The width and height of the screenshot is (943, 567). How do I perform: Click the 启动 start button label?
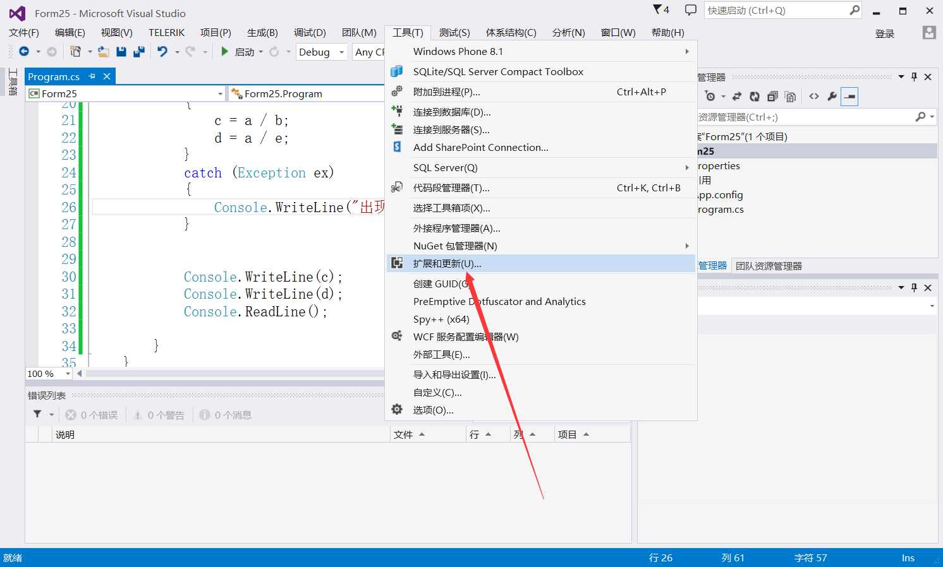tap(245, 52)
